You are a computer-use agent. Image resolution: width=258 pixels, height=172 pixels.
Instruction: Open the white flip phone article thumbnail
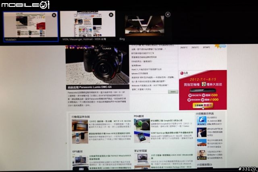click(80, 137)
